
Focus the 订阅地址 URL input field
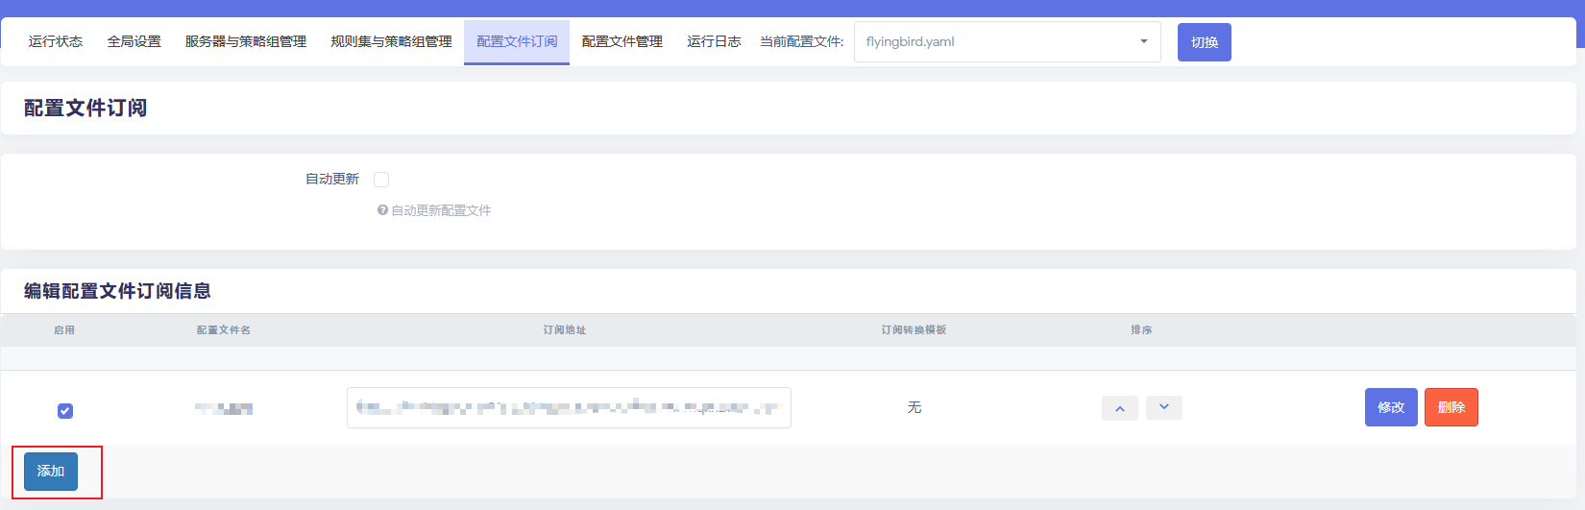(569, 408)
